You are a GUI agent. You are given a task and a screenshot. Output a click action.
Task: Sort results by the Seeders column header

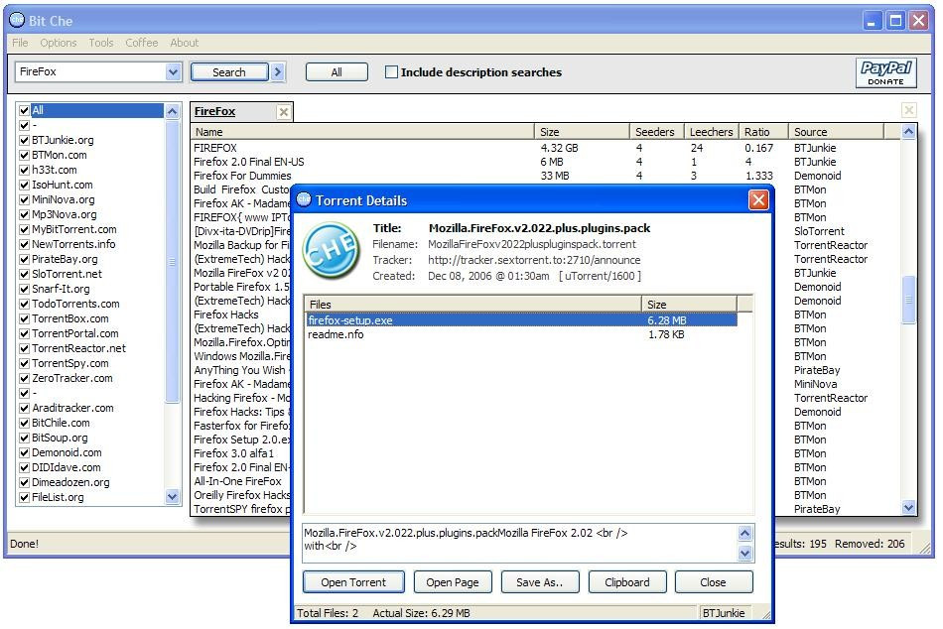(654, 132)
